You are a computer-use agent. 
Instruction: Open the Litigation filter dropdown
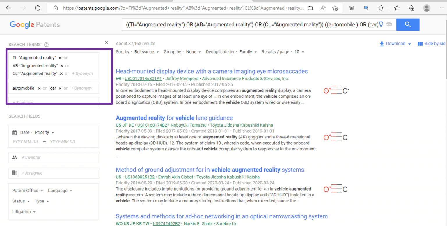[x=23, y=212]
